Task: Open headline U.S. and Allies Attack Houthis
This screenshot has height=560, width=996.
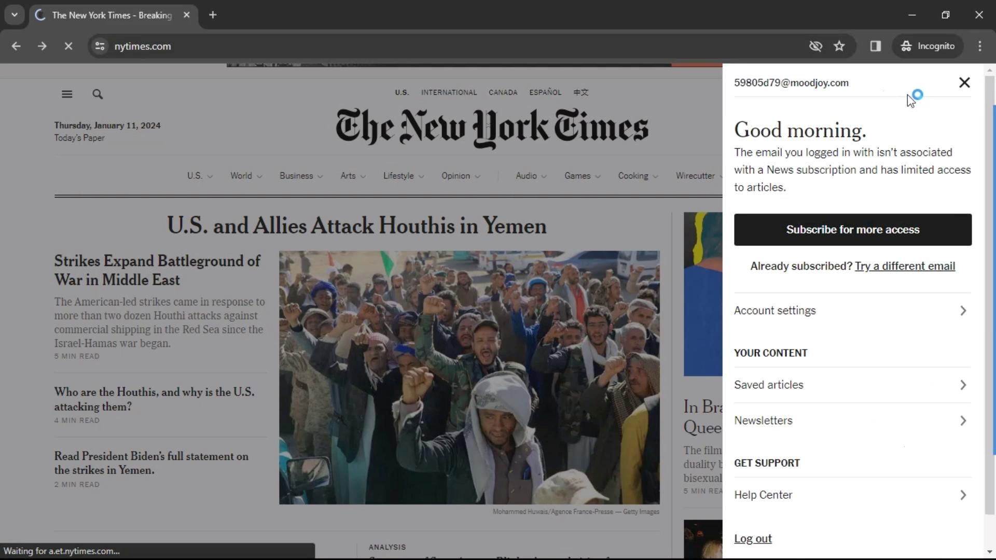Action: 356,226
